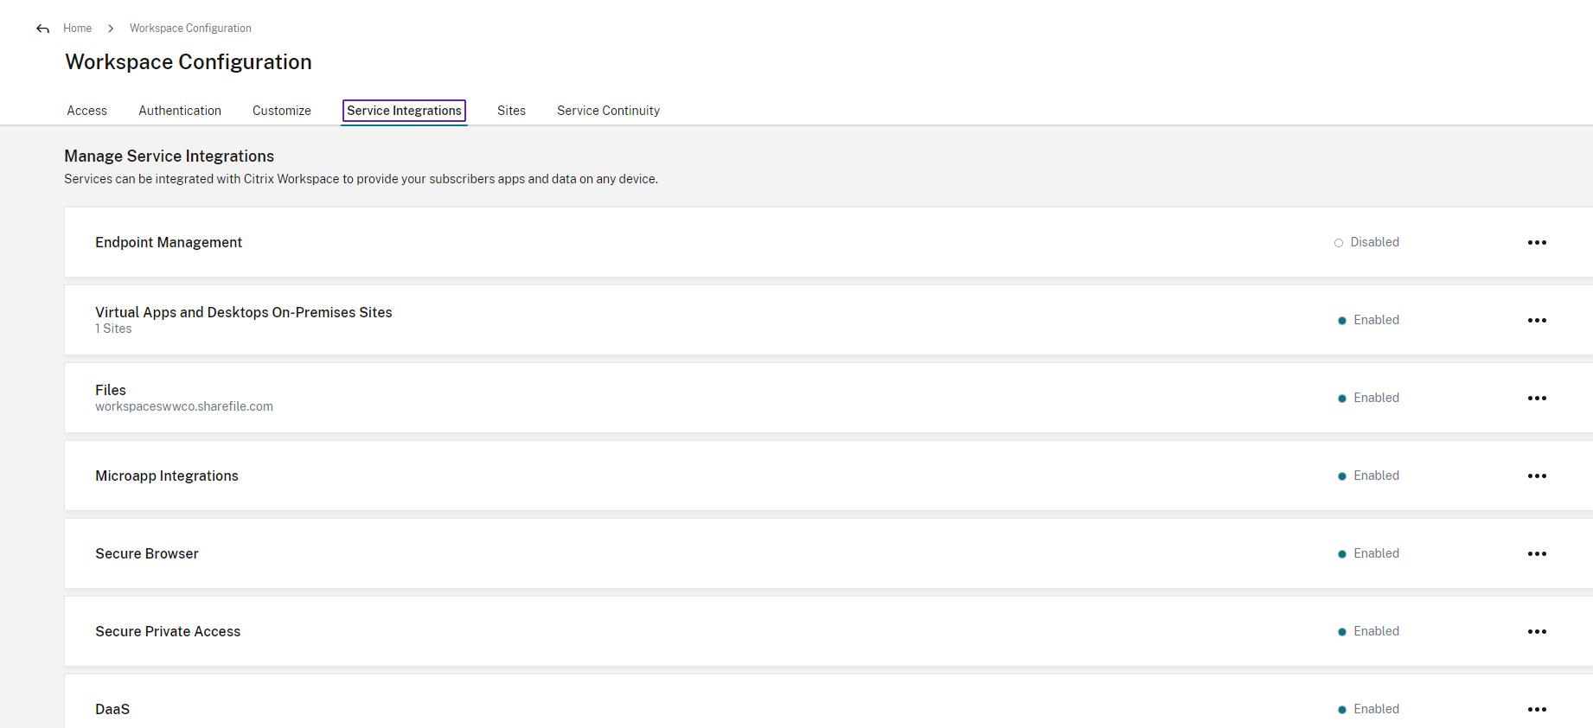
Task: Switch to the Sites tab
Action: pos(511,111)
